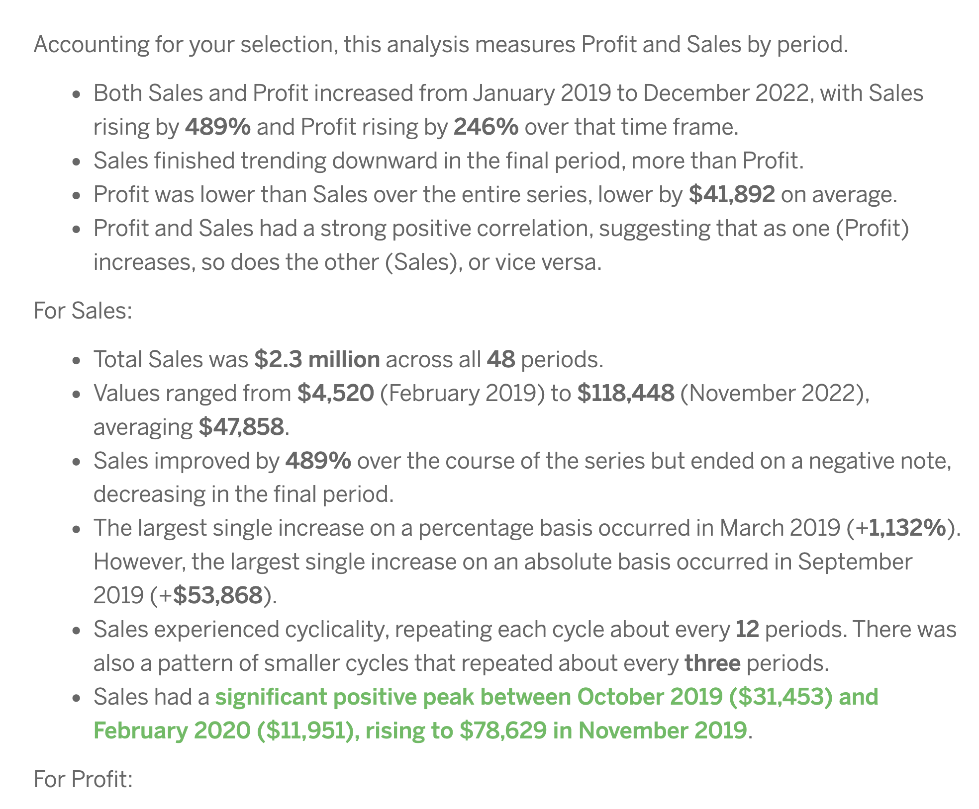Click the bold +1,132% increase

901,528
